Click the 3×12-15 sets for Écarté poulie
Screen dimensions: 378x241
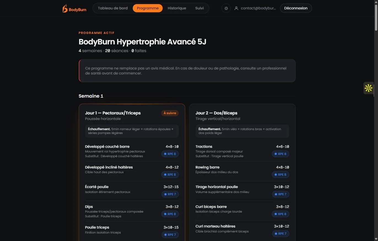pos(171,187)
